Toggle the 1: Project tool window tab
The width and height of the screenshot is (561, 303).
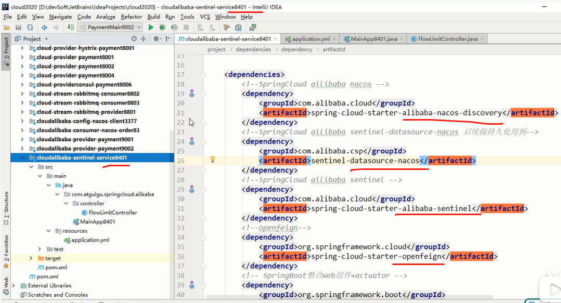[x=6, y=51]
